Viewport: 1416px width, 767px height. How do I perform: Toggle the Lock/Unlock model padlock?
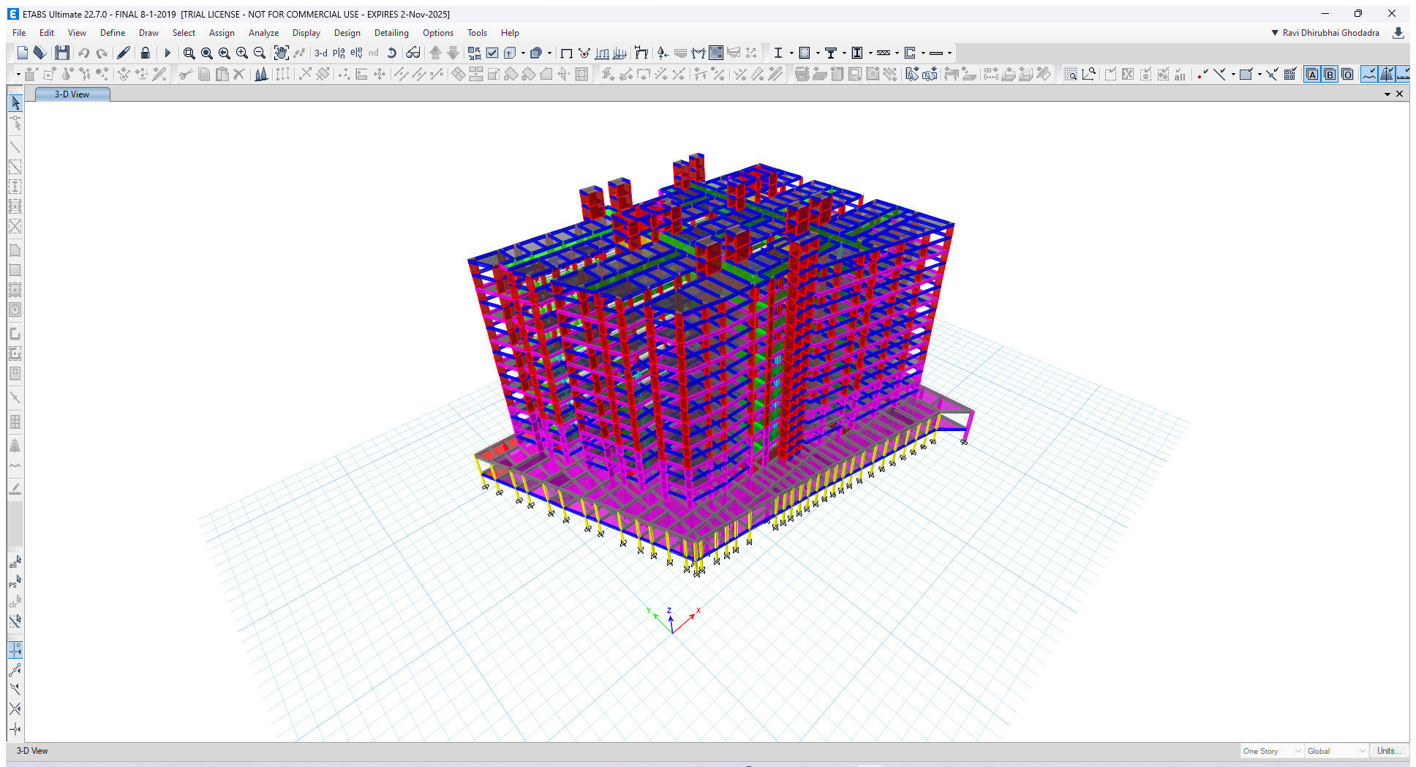(146, 53)
